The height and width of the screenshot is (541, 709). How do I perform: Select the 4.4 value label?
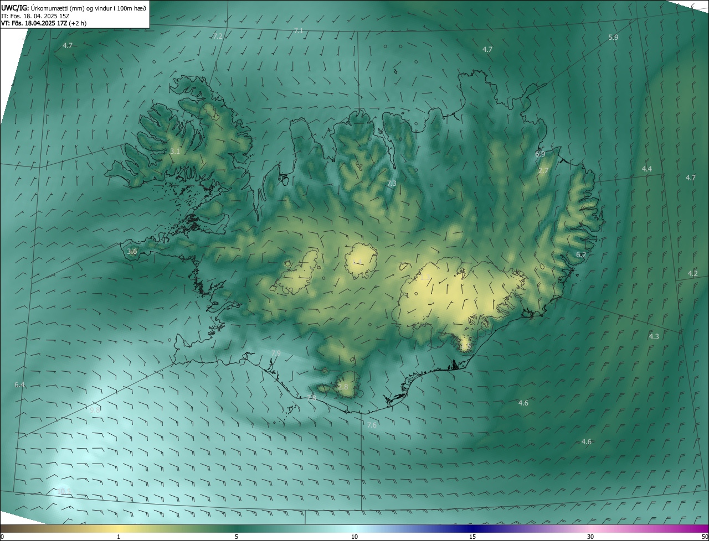click(647, 169)
